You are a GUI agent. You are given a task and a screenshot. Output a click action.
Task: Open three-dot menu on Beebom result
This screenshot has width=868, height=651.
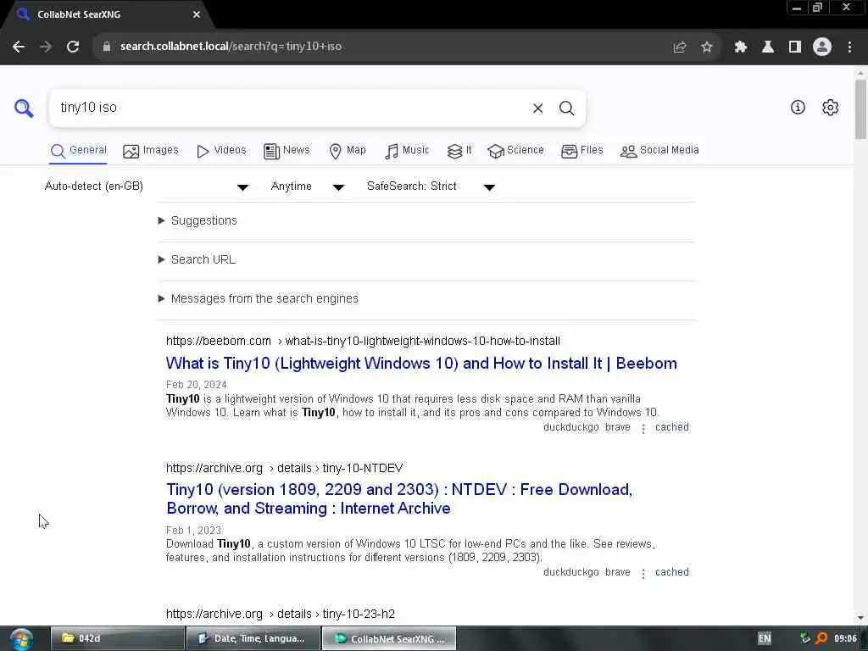point(643,428)
